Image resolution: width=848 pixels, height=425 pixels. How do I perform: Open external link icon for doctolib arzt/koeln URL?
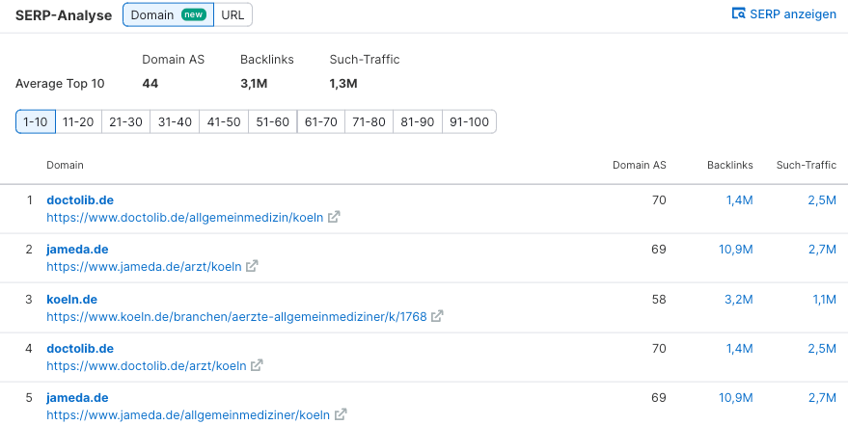[x=257, y=365]
